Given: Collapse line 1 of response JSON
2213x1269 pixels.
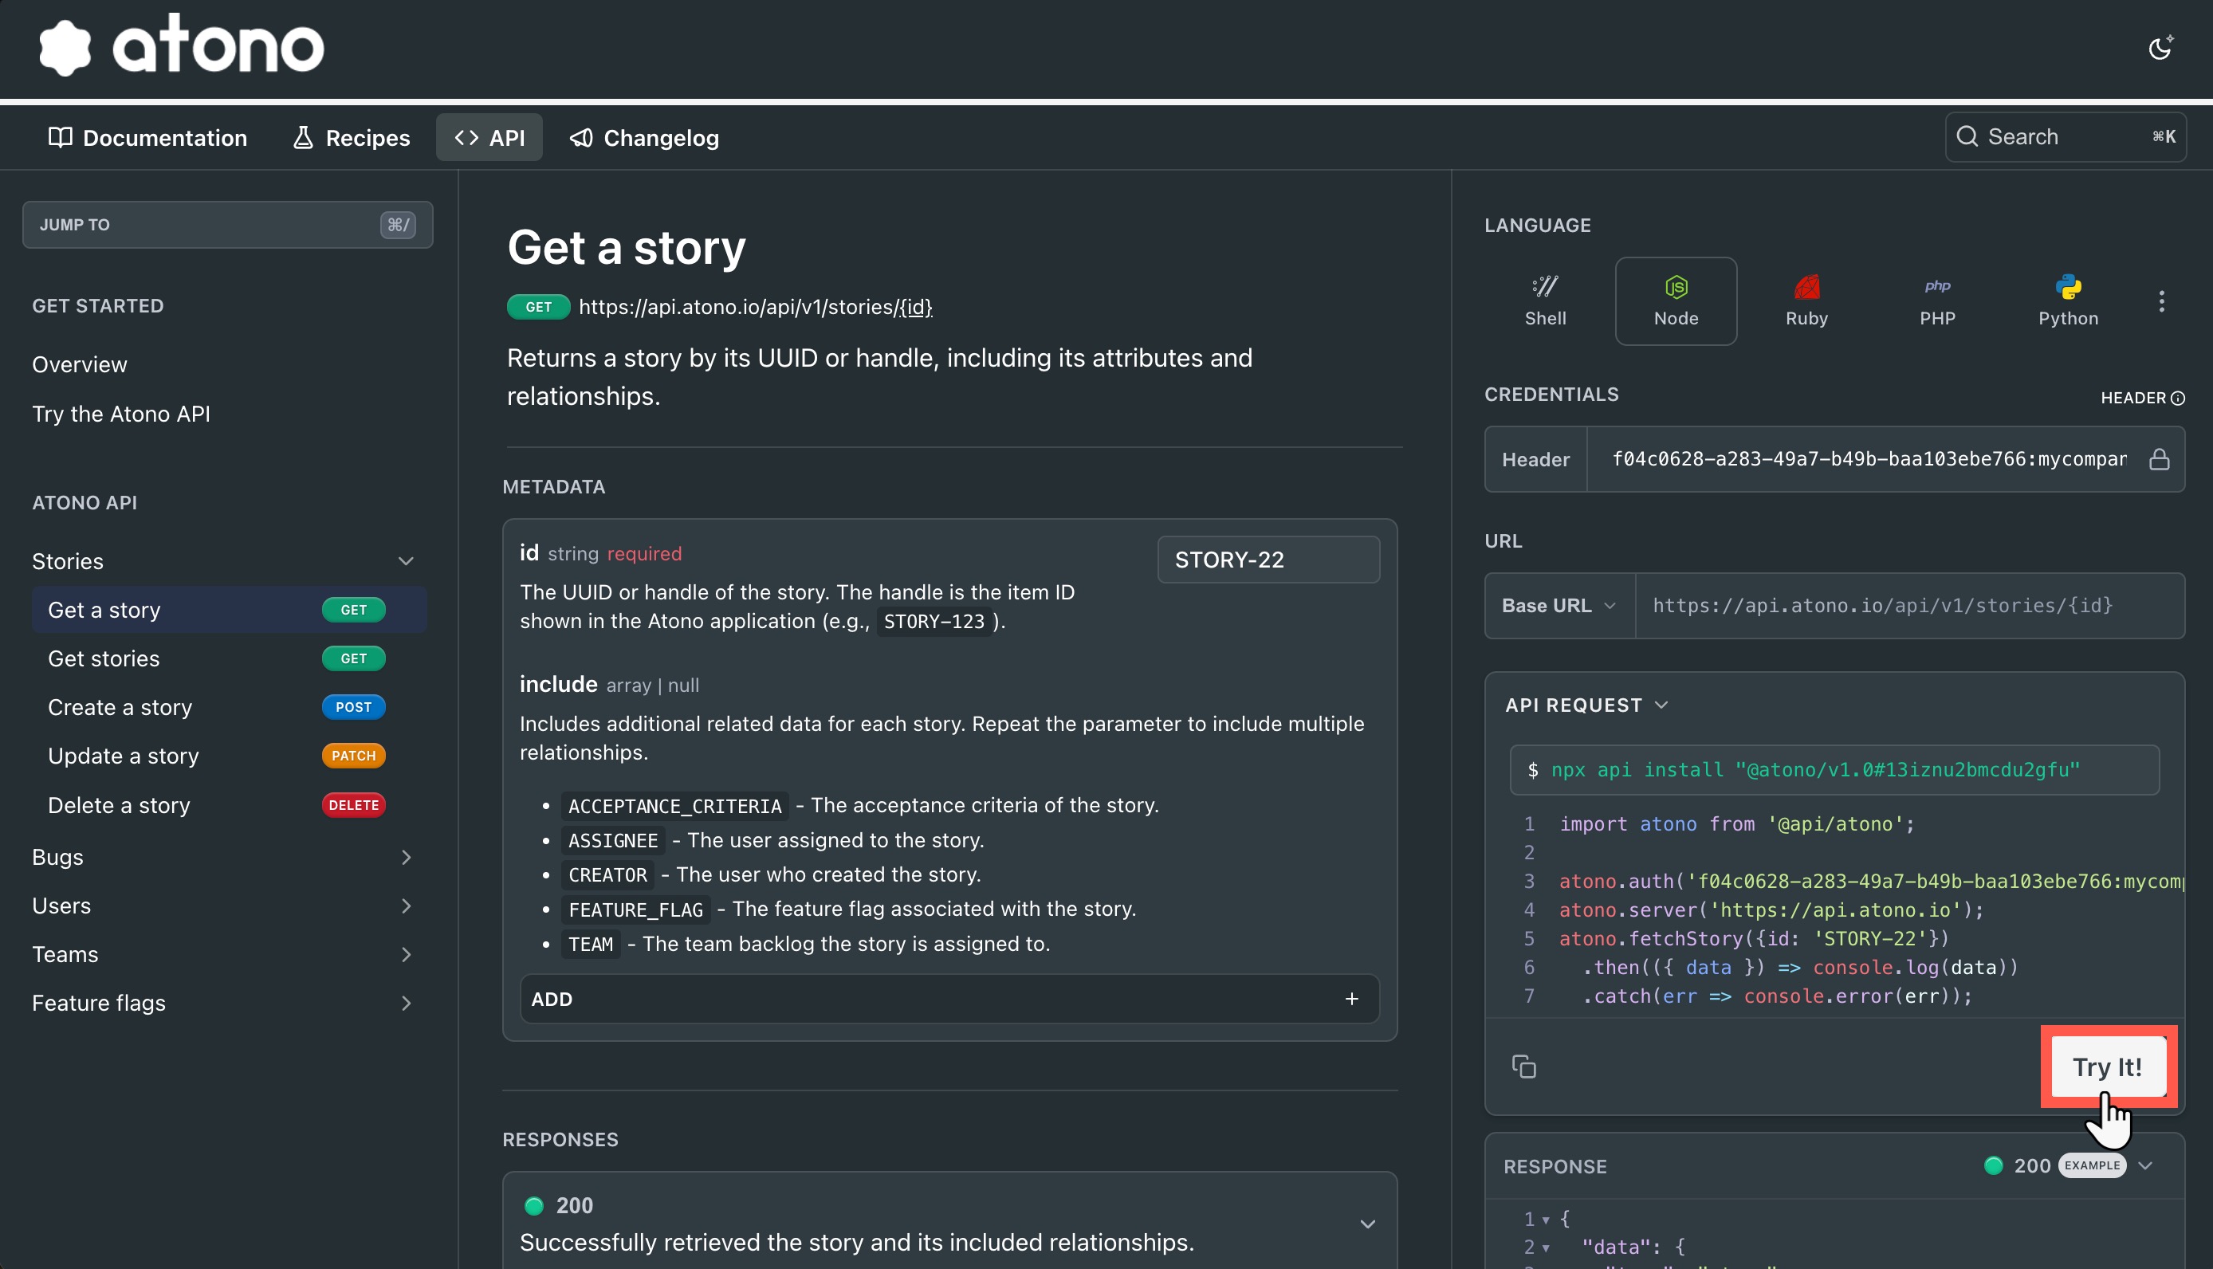Looking at the screenshot, I should click(1545, 1220).
